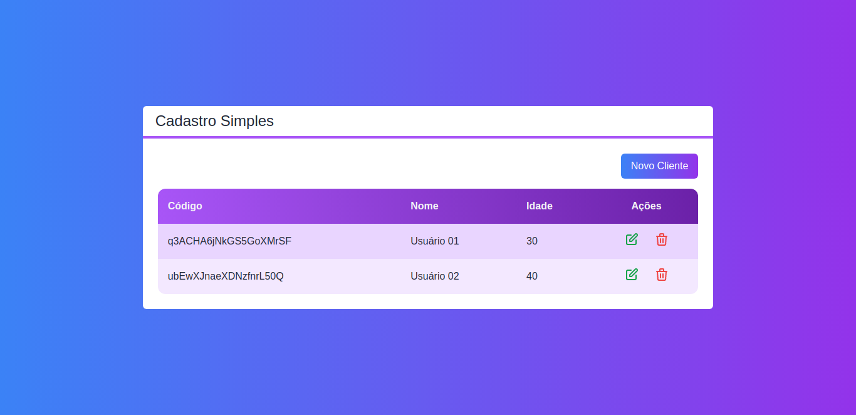
Task: Click the Idade column header
Action: [540, 206]
